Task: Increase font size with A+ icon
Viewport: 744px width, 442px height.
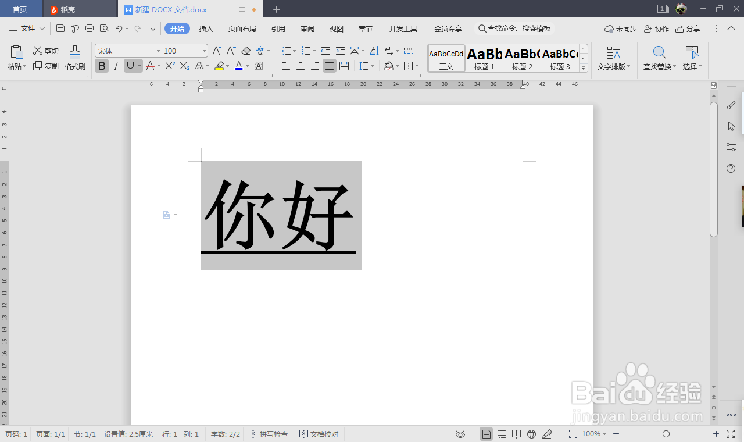Action: tap(216, 51)
